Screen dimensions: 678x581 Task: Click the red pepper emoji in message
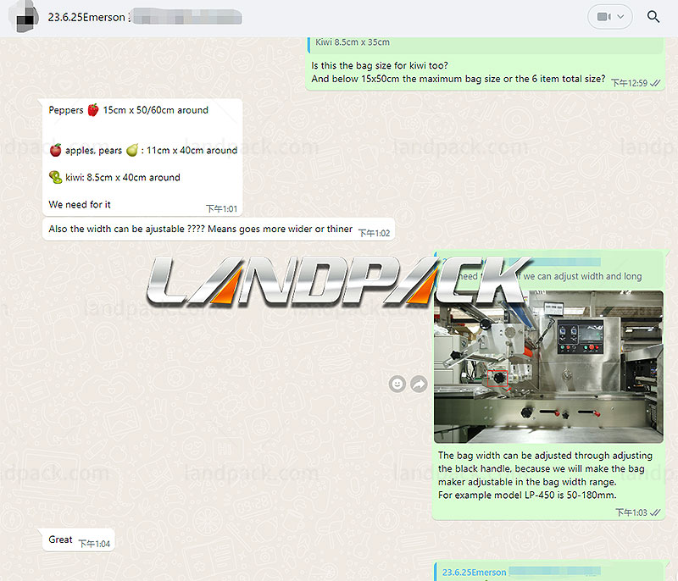93,110
